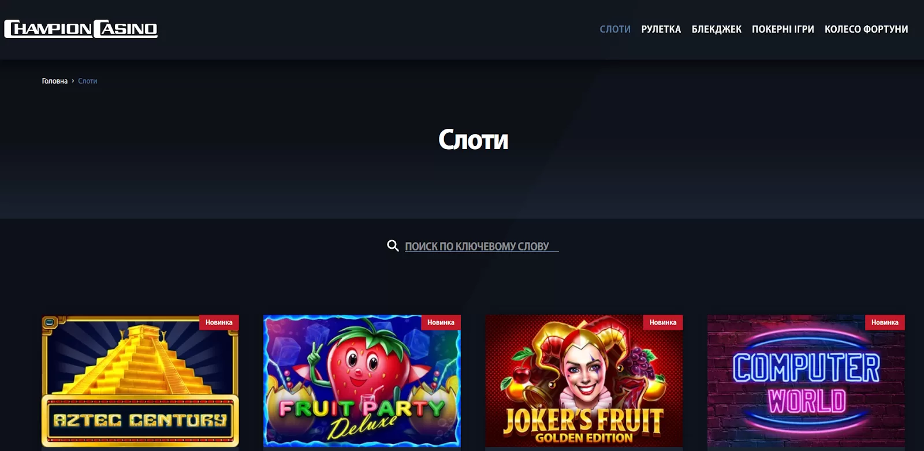The height and width of the screenshot is (451, 924).
Task: Open the Aztec Century slot thumbnail
Action: (x=140, y=382)
